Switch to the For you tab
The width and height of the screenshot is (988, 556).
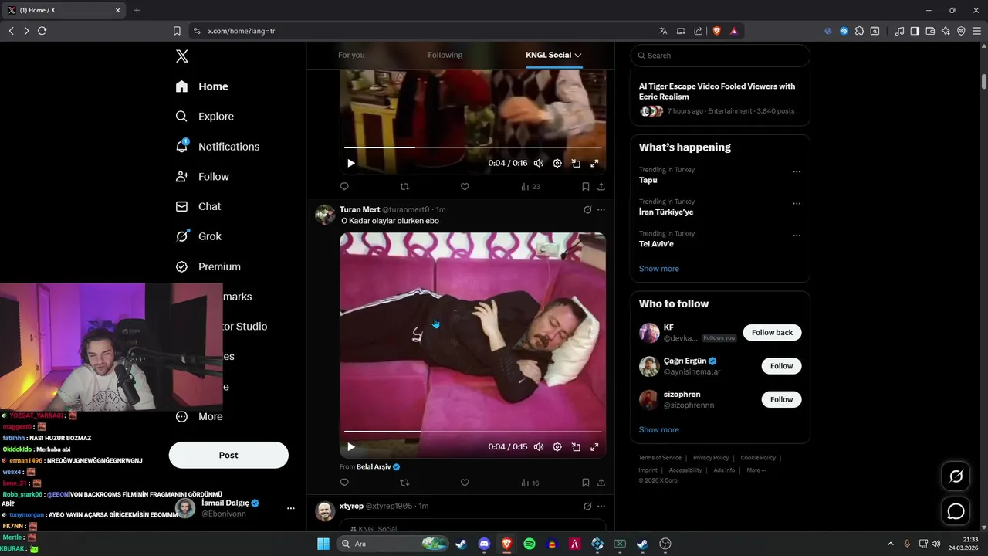(x=351, y=55)
